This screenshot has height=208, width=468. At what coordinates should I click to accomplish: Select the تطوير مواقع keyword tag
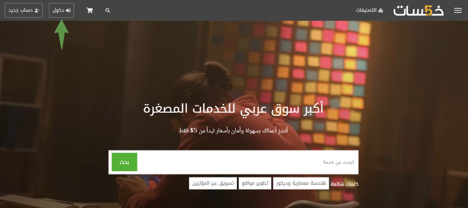(x=255, y=183)
